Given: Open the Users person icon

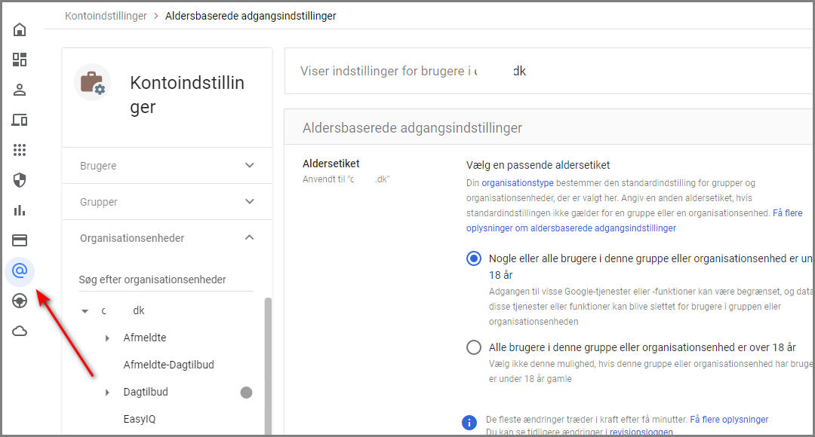Looking at the screenshot, I should click(20, 90).
